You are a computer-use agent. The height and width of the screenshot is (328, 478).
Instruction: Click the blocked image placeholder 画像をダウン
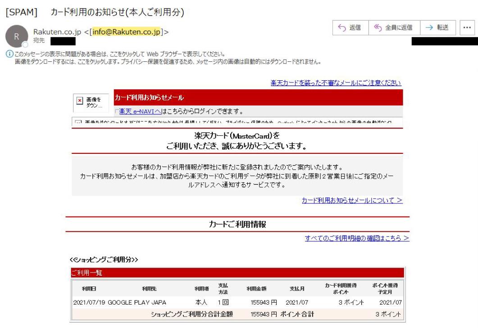[x=91, y=102]
